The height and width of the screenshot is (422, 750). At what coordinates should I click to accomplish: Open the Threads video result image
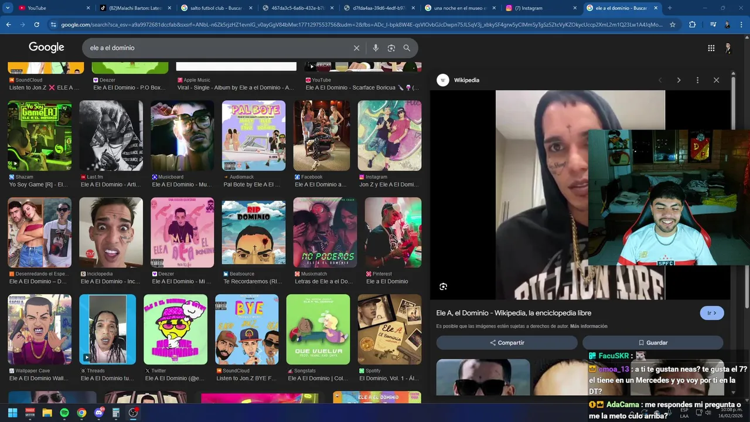107,329
